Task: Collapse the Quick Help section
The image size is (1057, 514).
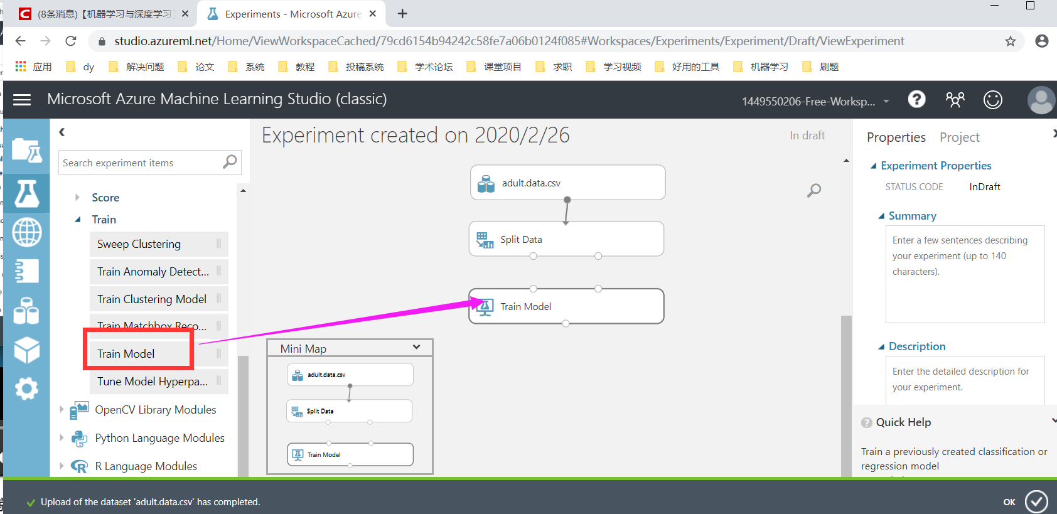Action: (1054, 420)
